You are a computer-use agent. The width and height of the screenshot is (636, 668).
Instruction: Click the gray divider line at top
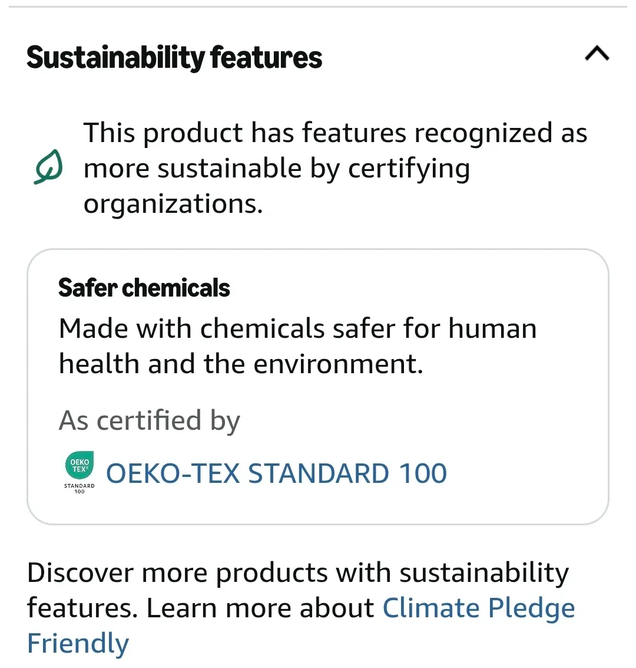pos(318,6)
